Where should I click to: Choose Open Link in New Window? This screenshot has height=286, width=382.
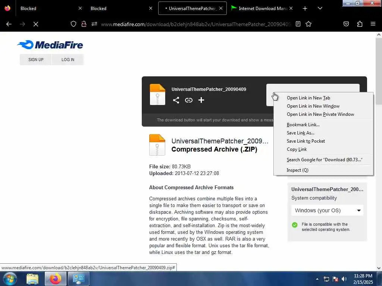[323, 106]
